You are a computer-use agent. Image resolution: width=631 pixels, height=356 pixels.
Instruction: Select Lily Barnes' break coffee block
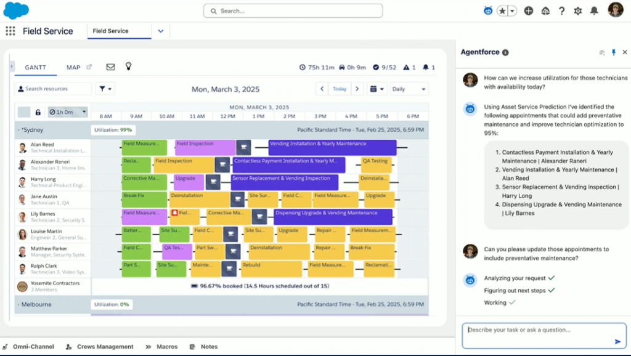coord(259,217)
